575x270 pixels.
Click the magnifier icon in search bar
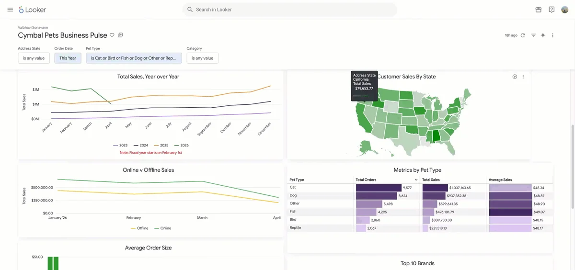190,10
